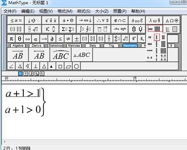Expand the fence templates palette

click(x=16, y=29)
